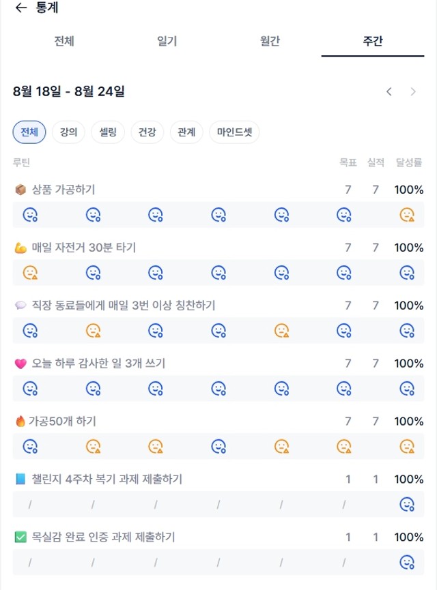Click the blue face icon in 목실감 완료 인증 과제 row
Viewport: 437px width, 590px height.
tap(407, 563)
